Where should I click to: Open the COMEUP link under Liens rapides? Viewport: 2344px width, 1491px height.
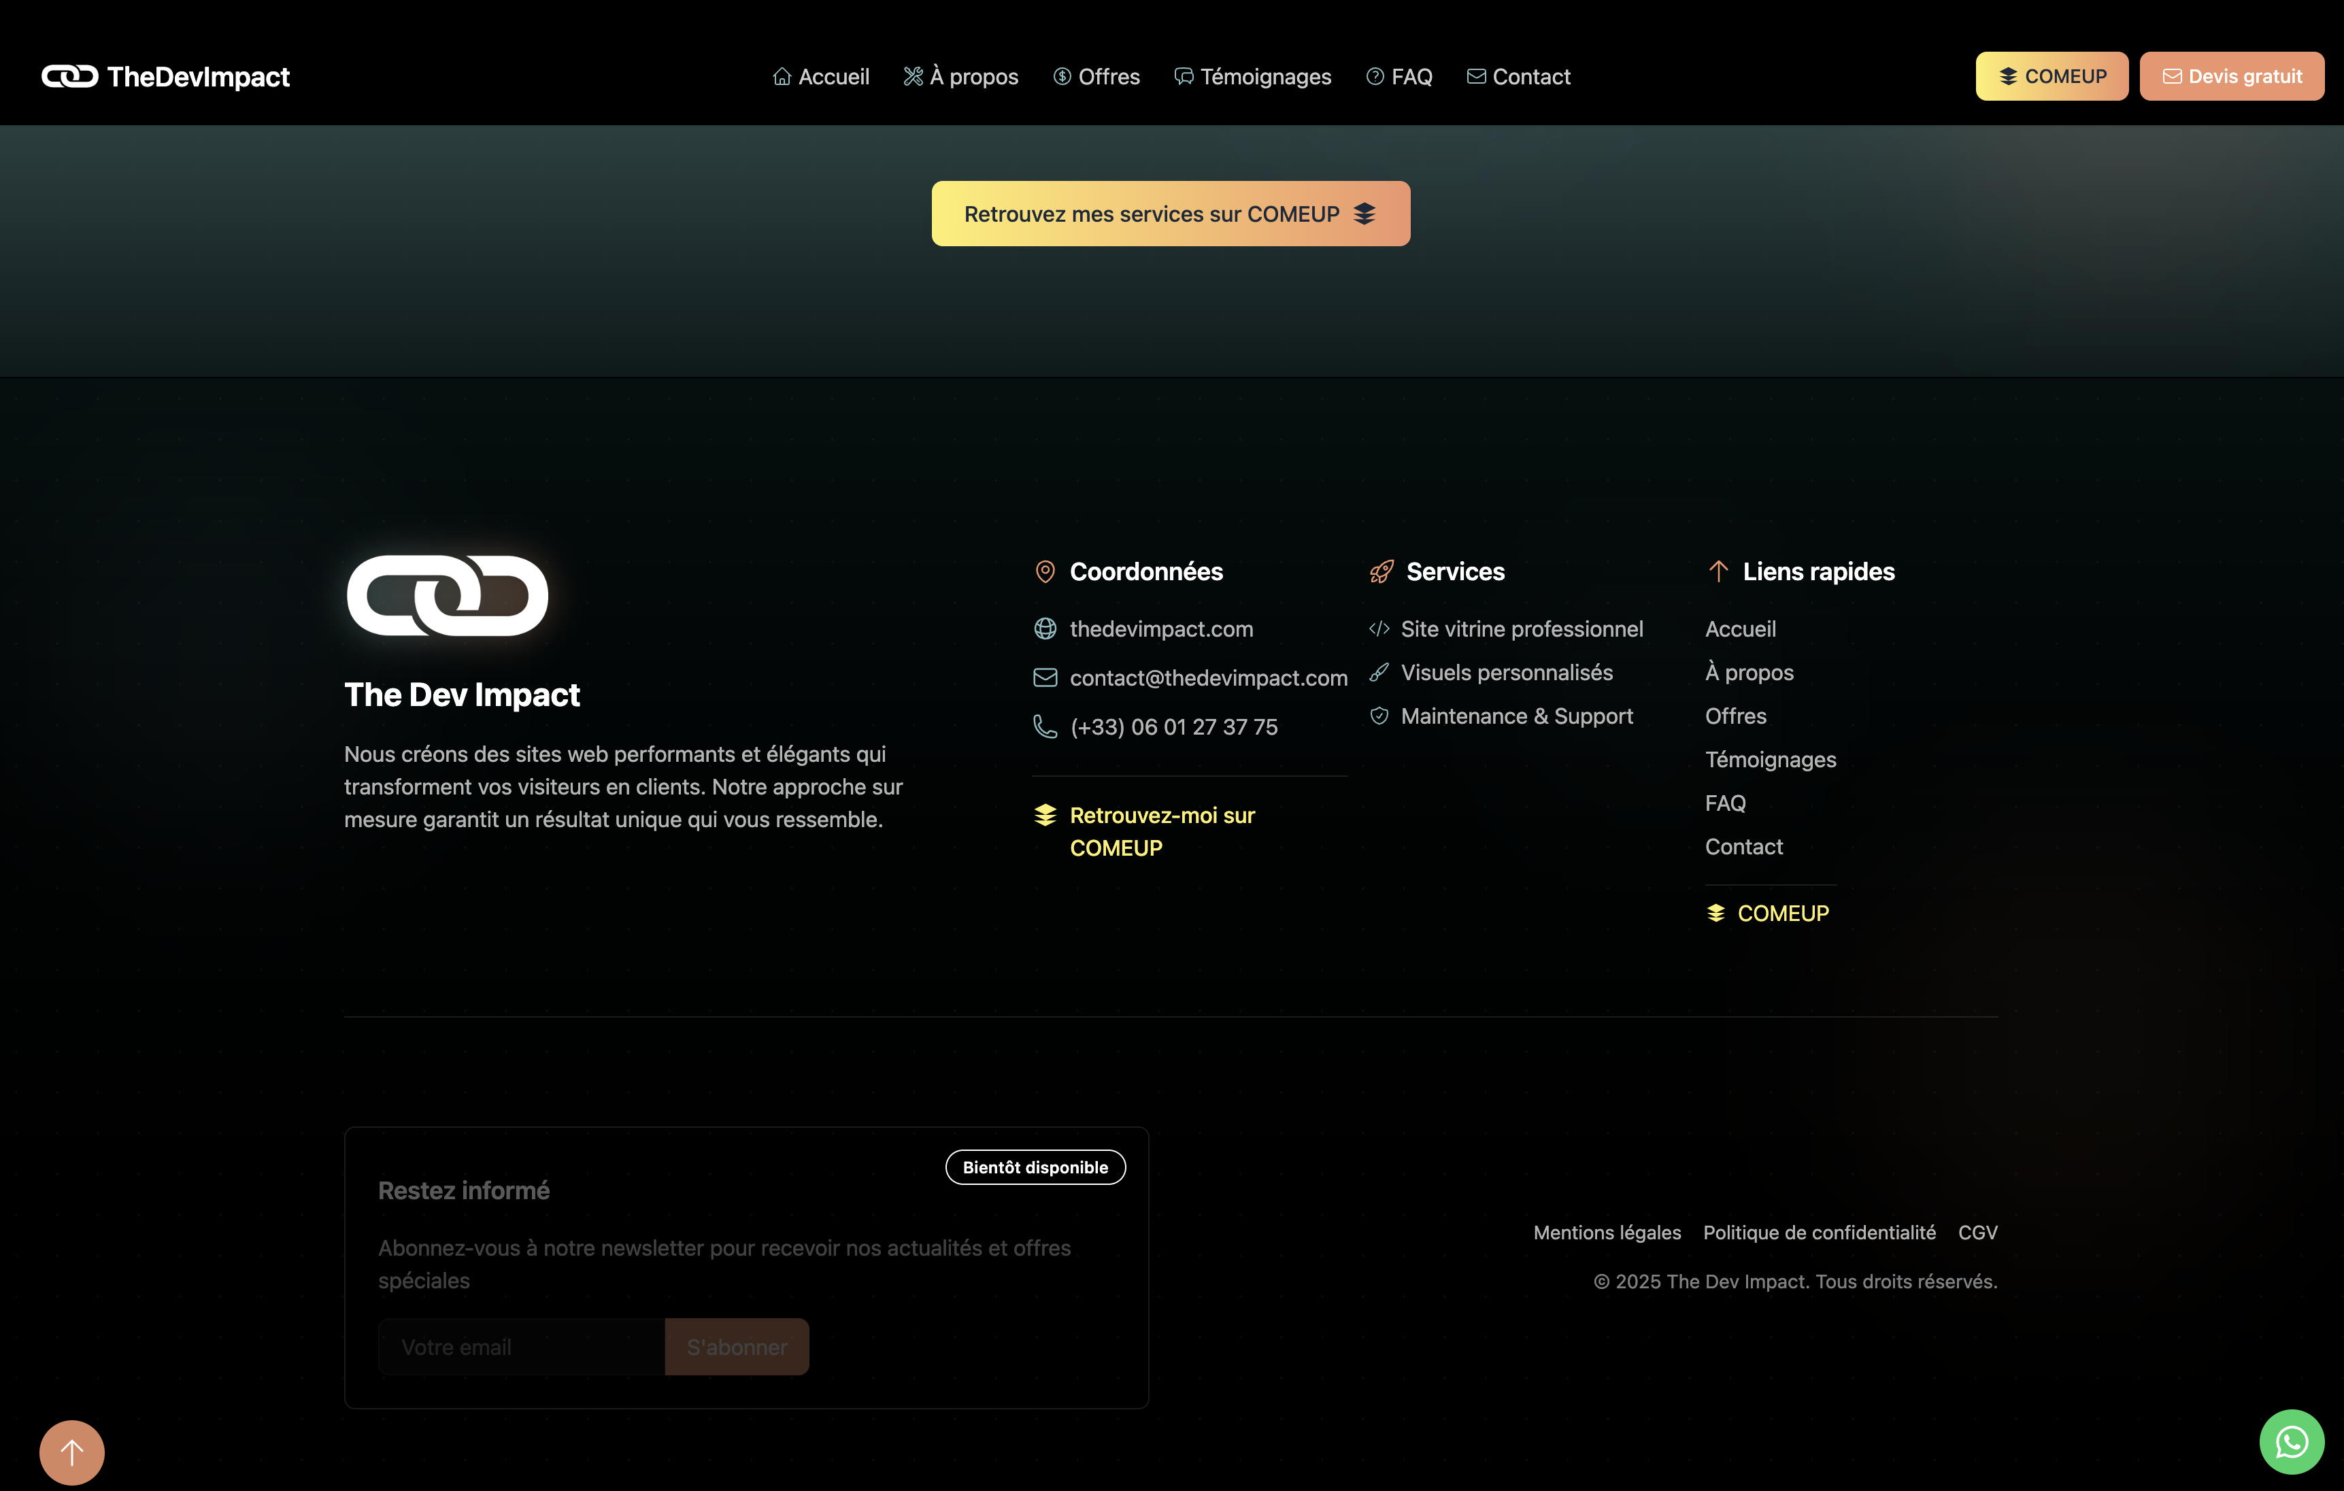click(x=1768, y=913)
